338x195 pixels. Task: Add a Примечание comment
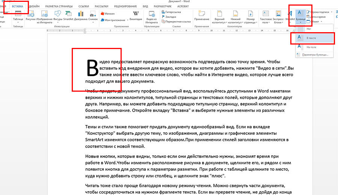pos(202,16)
